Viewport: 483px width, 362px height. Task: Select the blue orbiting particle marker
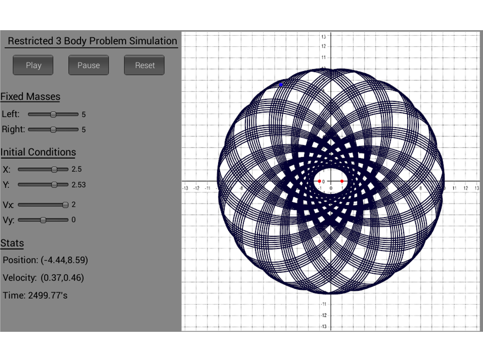point(281,84)
